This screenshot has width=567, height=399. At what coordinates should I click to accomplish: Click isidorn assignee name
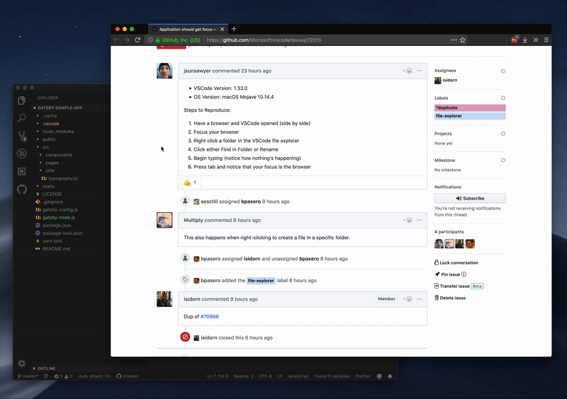[x=450, y=80]
